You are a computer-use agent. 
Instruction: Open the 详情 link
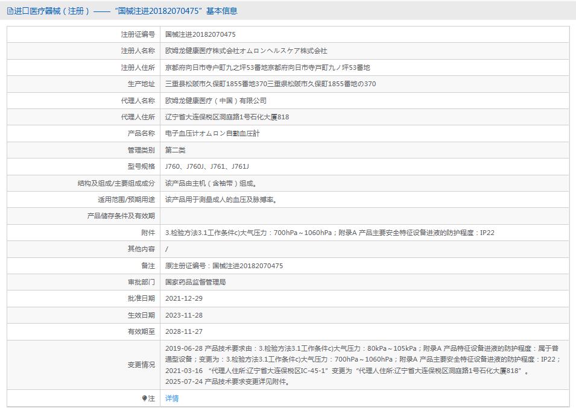click(171, 398)
